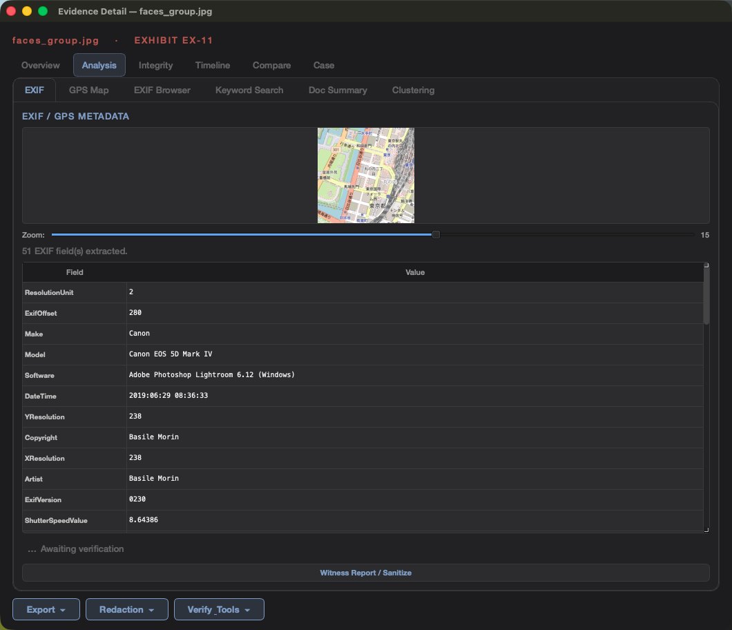
Task: Click the faces_group.jpg file name heading
Action: (x=55, y=41)
